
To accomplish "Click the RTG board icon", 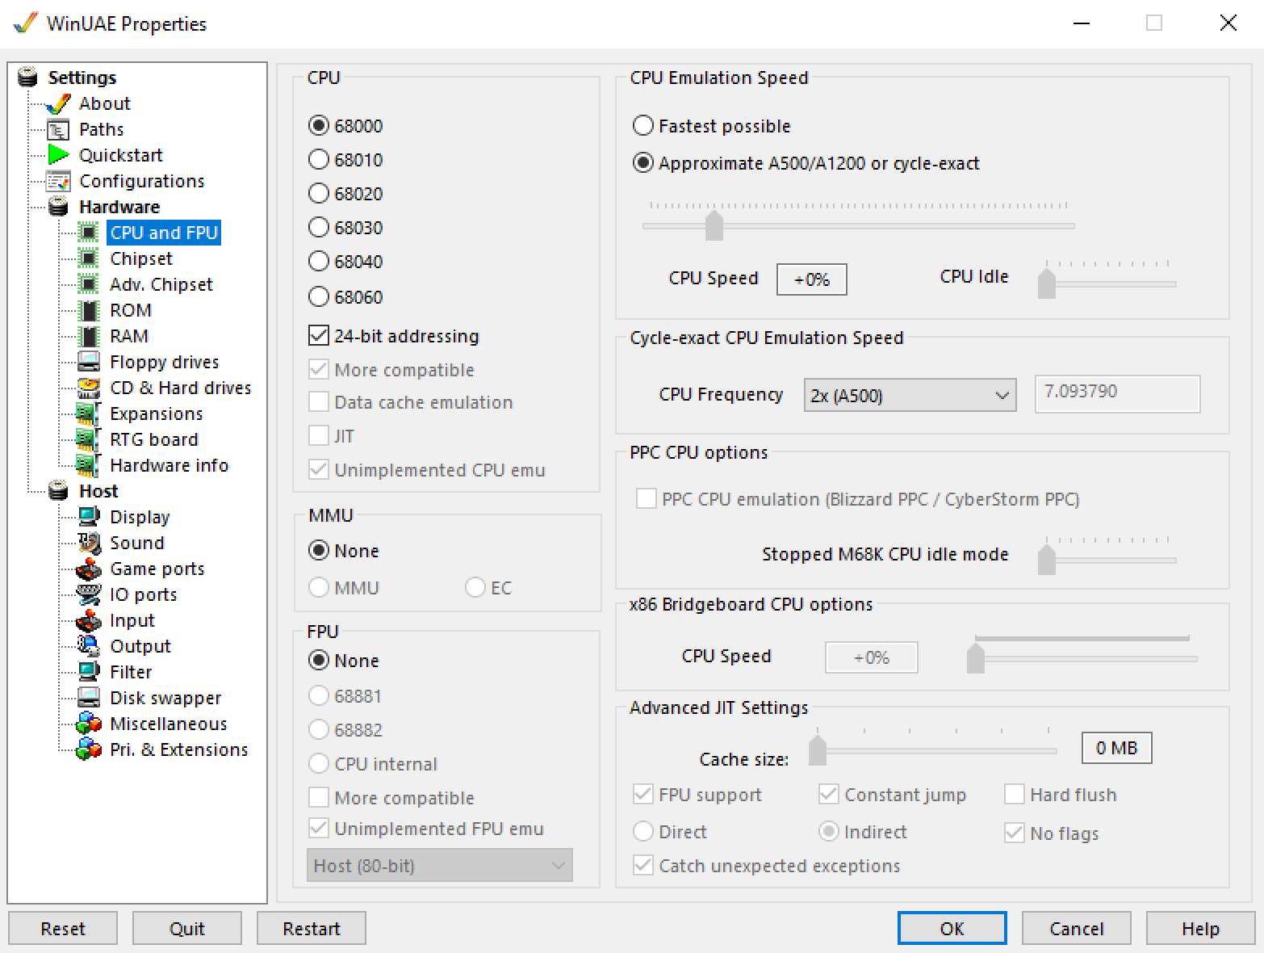I will point(89,439).
